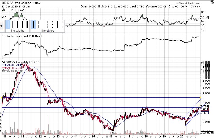Choose the second-thinnest line width

(x=13, y=24)
